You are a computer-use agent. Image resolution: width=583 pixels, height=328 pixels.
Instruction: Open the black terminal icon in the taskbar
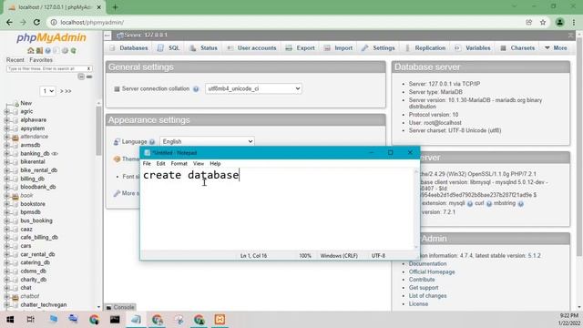coord(115,320)
